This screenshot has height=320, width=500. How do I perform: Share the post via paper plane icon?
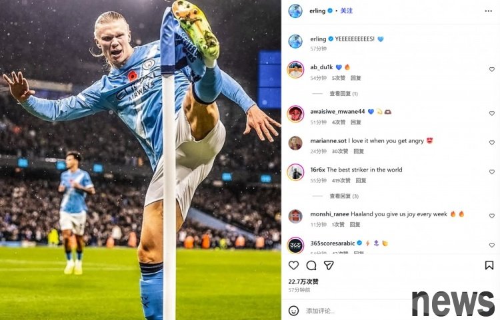click(329, 265)
